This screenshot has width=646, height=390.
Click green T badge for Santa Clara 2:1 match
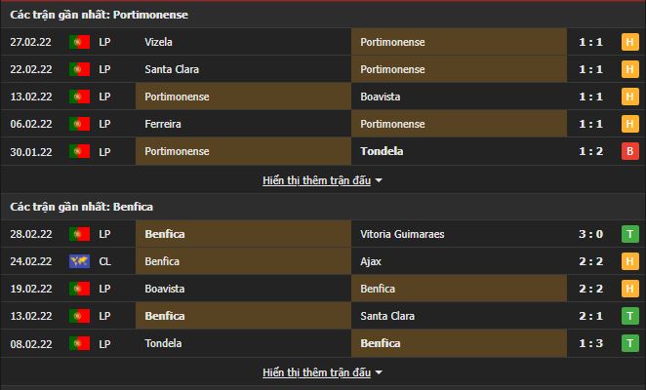coord(629,316)
